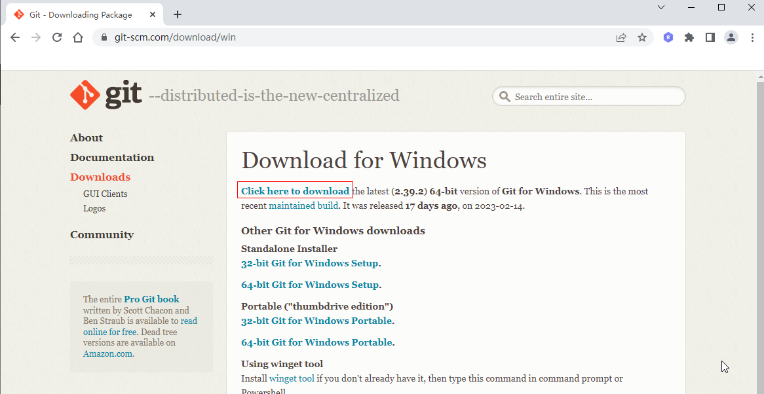Open the About section

point(86,137)
